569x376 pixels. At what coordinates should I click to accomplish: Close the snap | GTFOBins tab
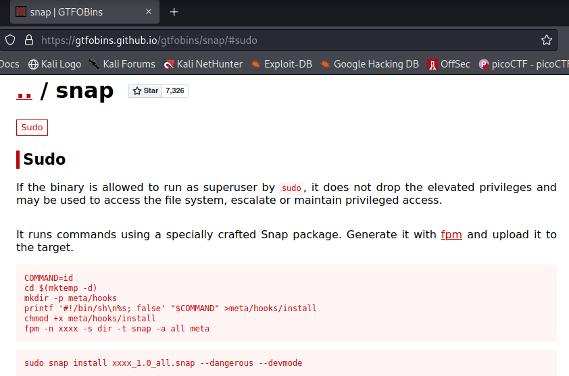click(x=149, y=11)
